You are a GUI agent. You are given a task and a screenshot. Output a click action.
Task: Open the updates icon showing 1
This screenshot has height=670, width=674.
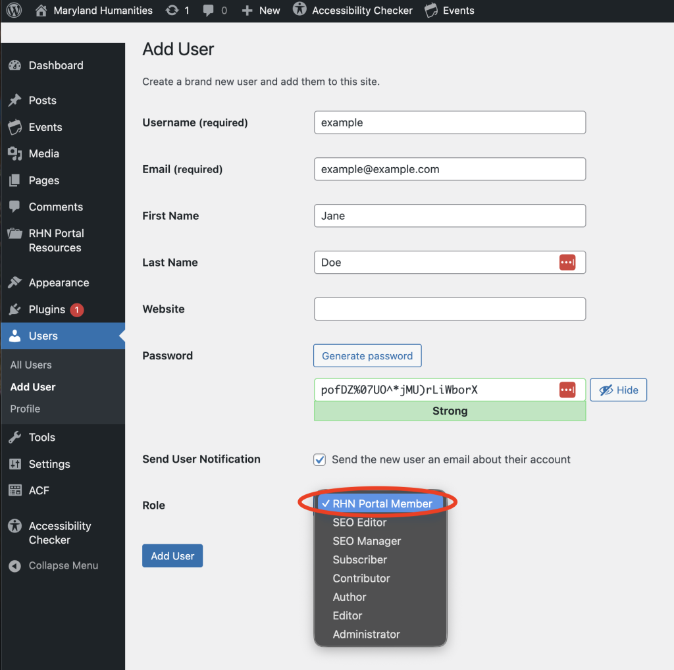[x=172, y=11]
